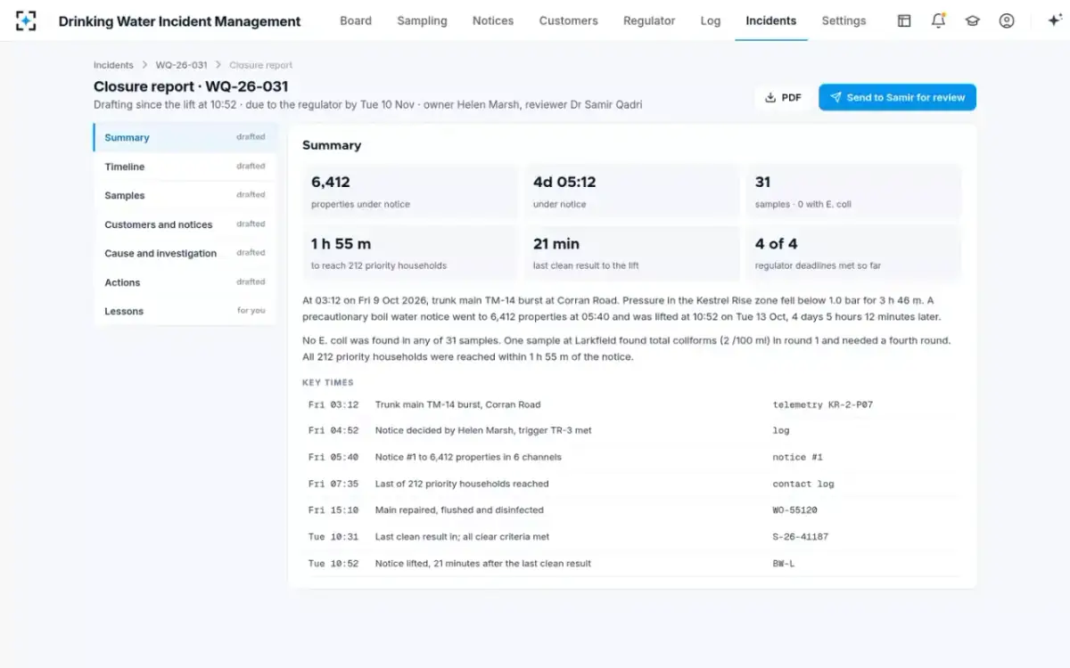Click the 'contact log' source reference

point(802,484)
